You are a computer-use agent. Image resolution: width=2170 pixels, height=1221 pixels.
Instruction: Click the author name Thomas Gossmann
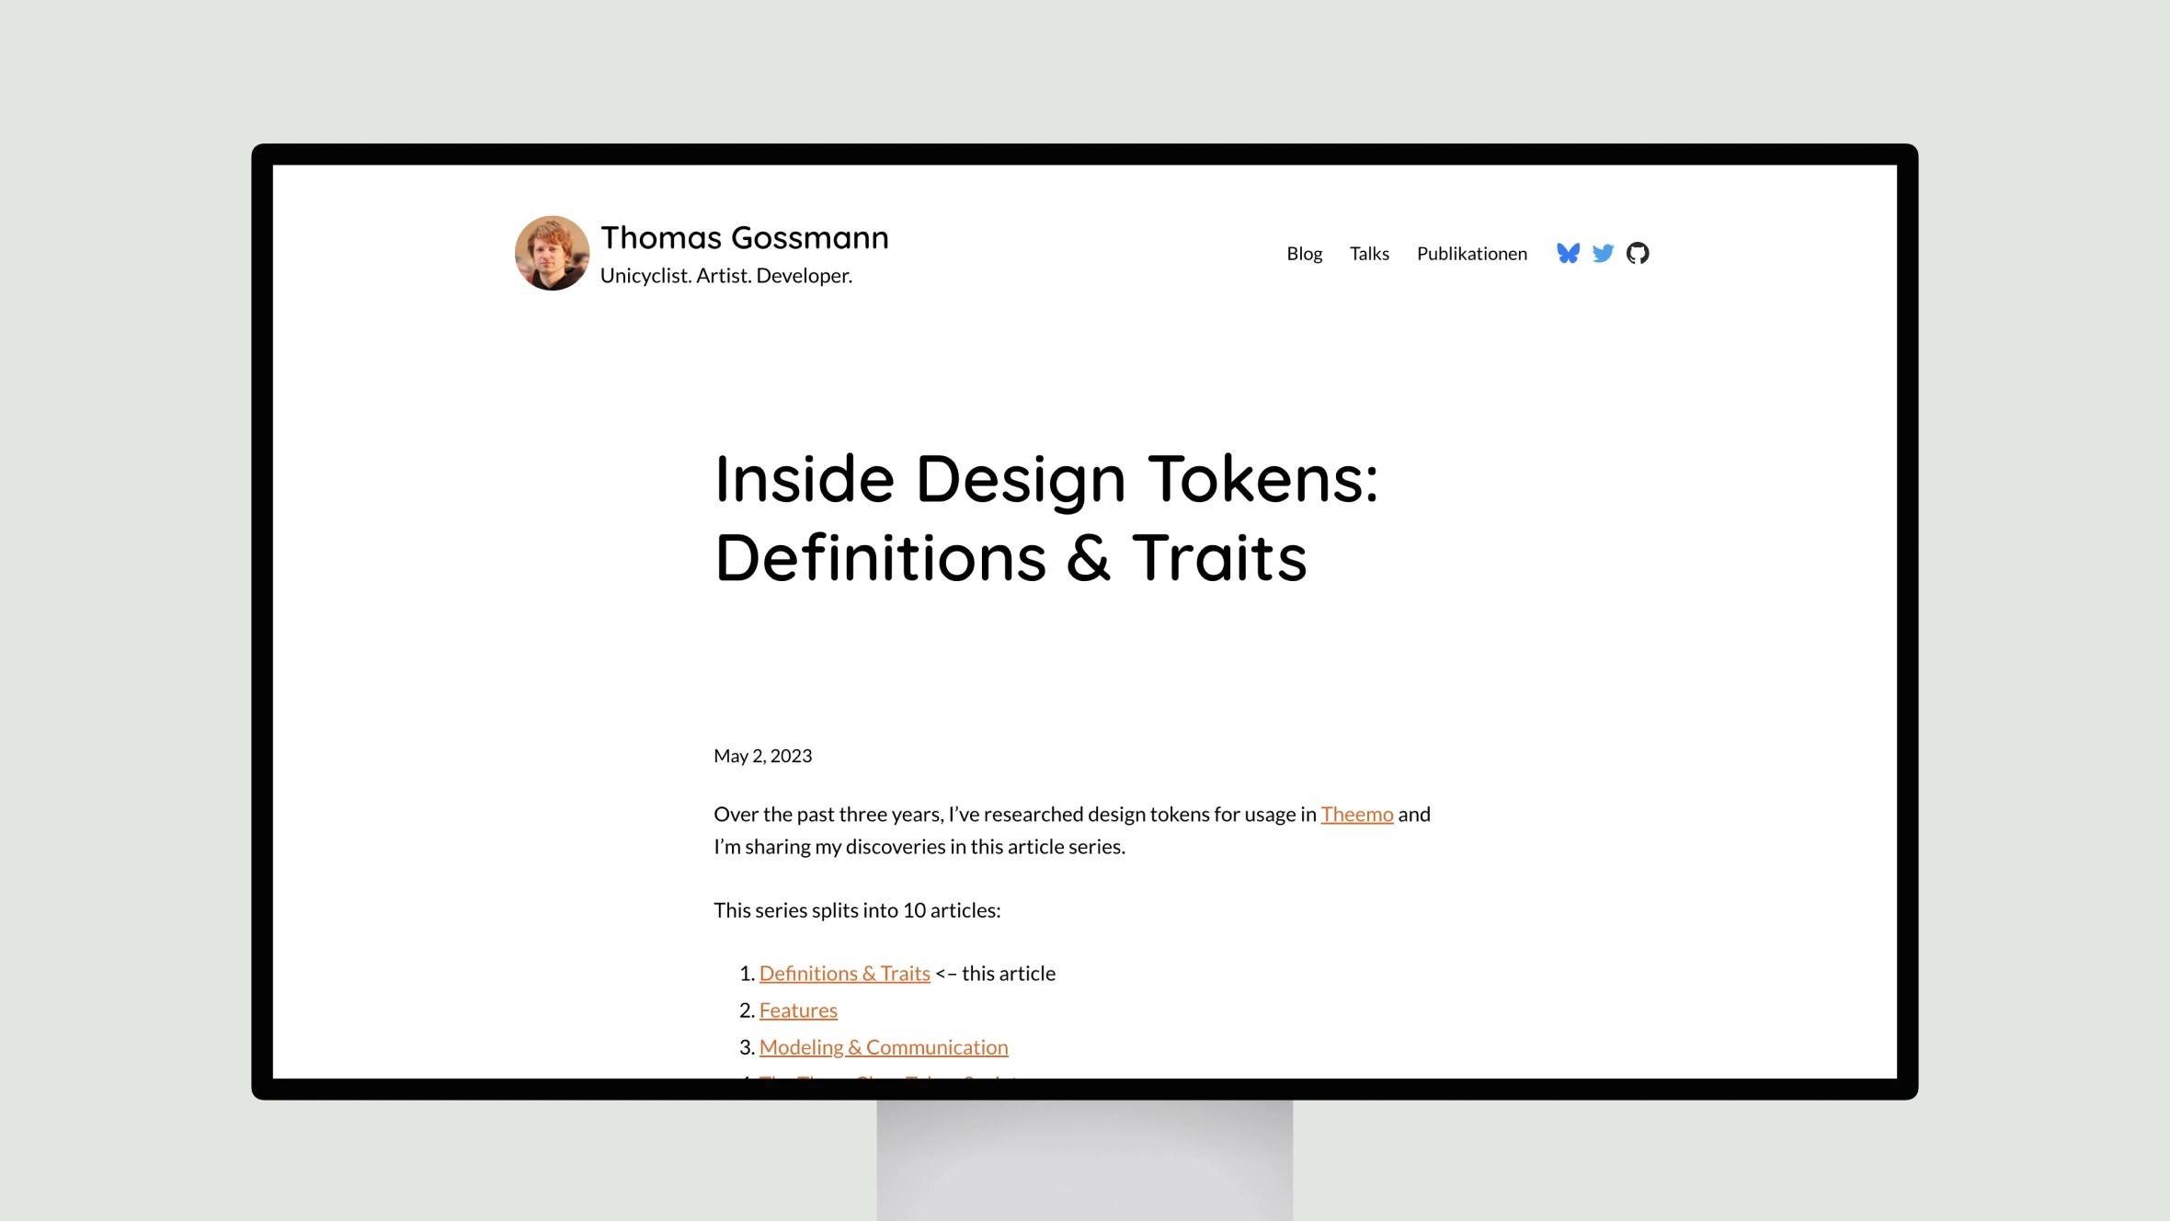tap(745, 235)
